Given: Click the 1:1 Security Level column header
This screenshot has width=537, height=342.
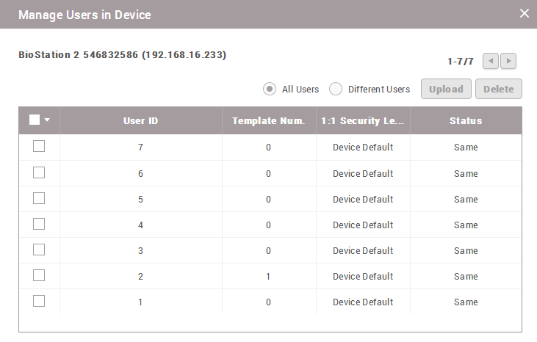Looking at the screenshot, I should click(x=363, y=121).
